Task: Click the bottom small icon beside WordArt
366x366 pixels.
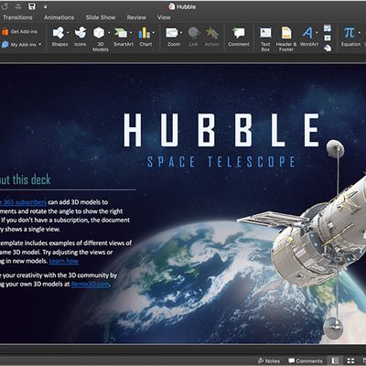Action: pos(328,48)
